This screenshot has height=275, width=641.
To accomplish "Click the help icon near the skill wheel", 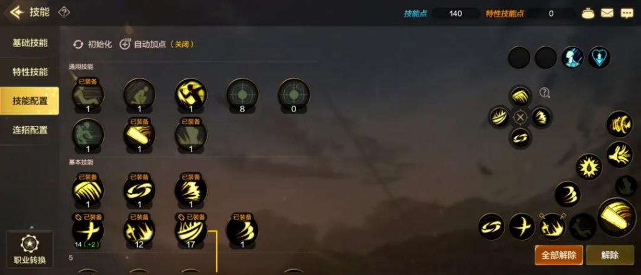I will pos(544,93).
